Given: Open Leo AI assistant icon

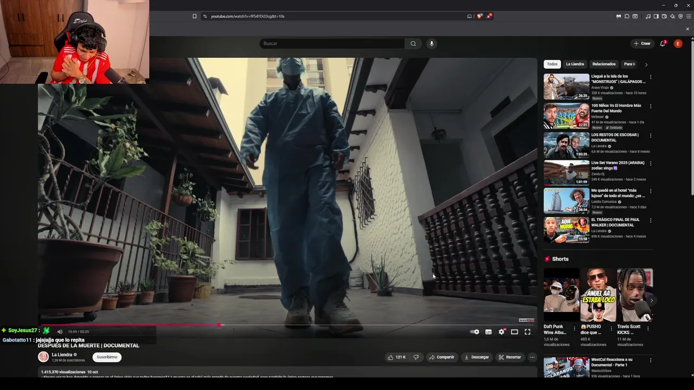Looking at the screenshot, I should click(x=672, y=16).
